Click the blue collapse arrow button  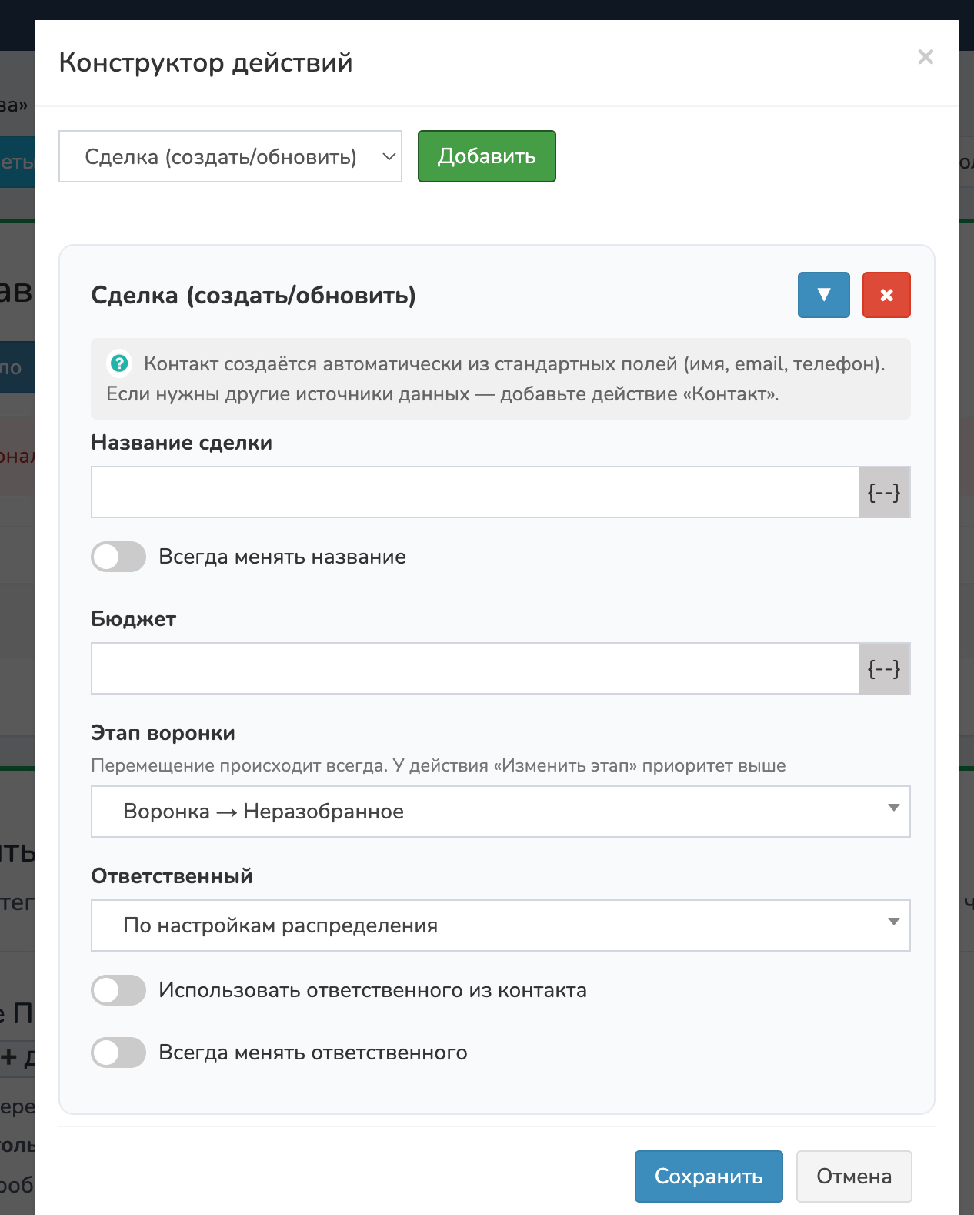point(823,295)
